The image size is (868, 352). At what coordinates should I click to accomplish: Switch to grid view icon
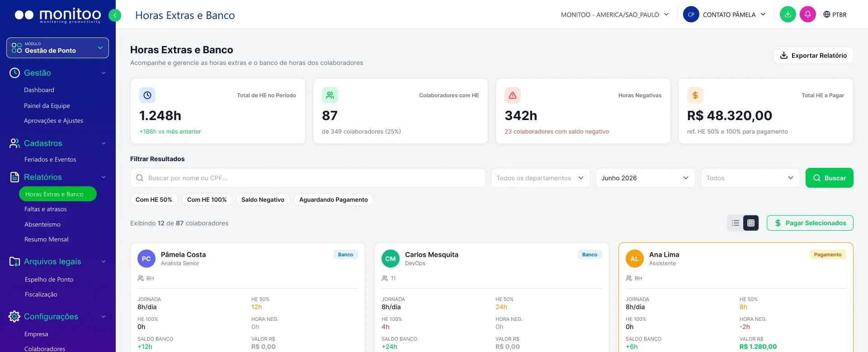(751, 223)
